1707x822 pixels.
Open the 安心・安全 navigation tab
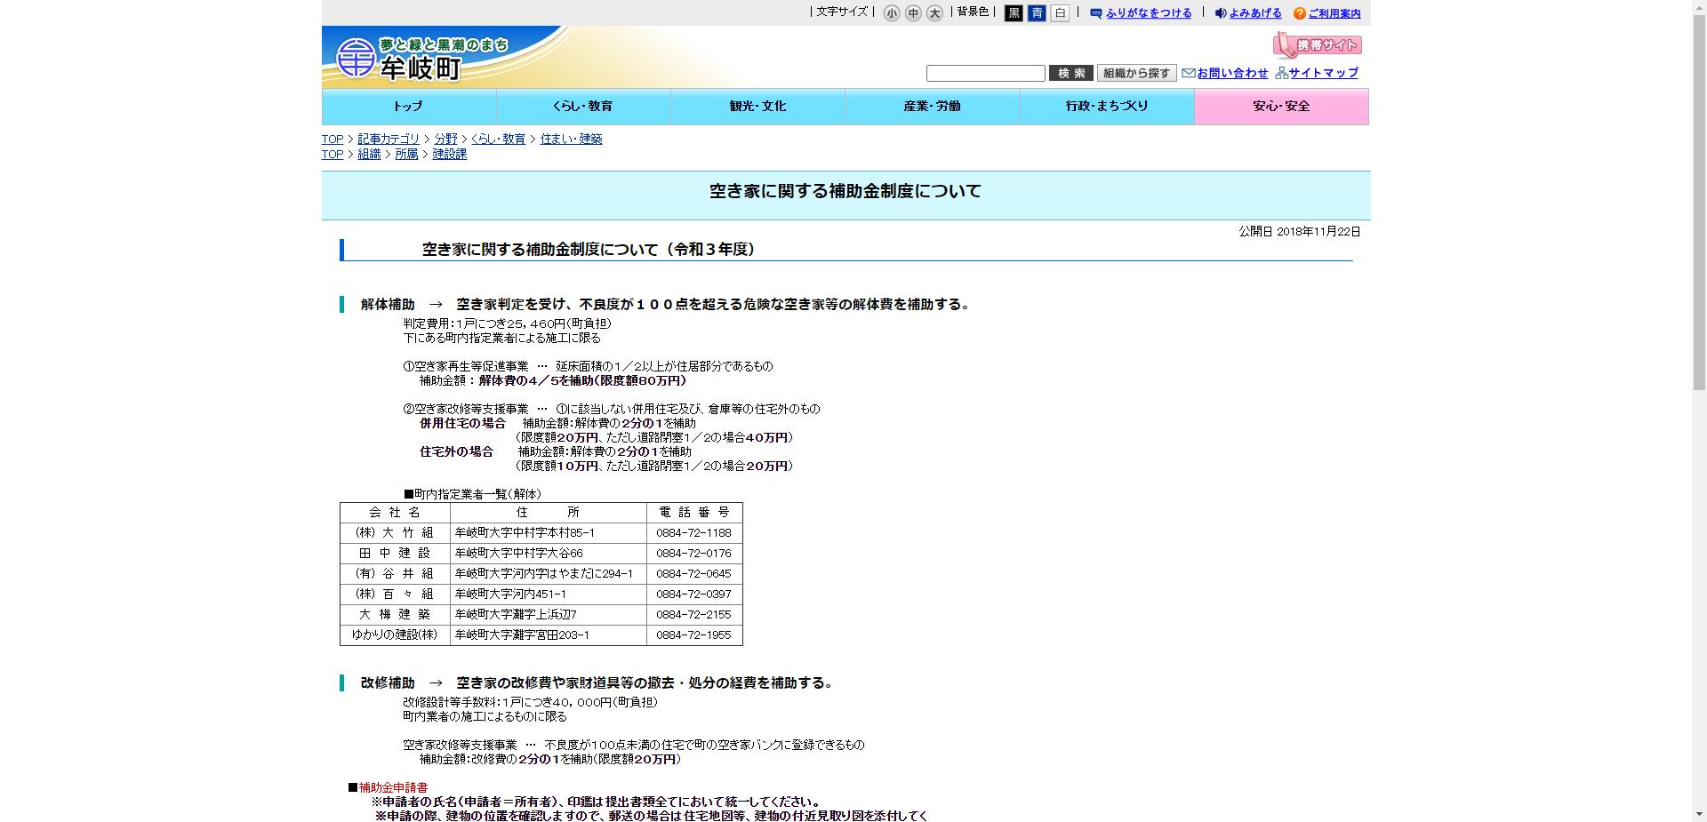(x=1281, y=106)
